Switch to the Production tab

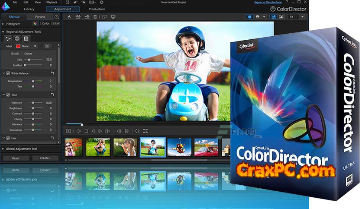click(x=97, y=9)
